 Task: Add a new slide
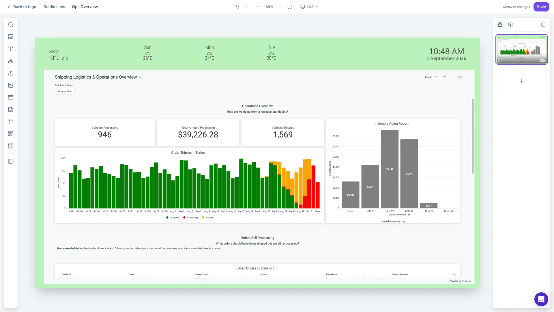pos(521,81)
